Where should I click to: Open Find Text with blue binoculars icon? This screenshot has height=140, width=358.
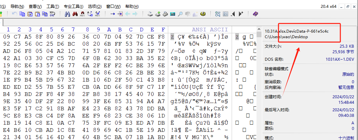tap(67, 14)
